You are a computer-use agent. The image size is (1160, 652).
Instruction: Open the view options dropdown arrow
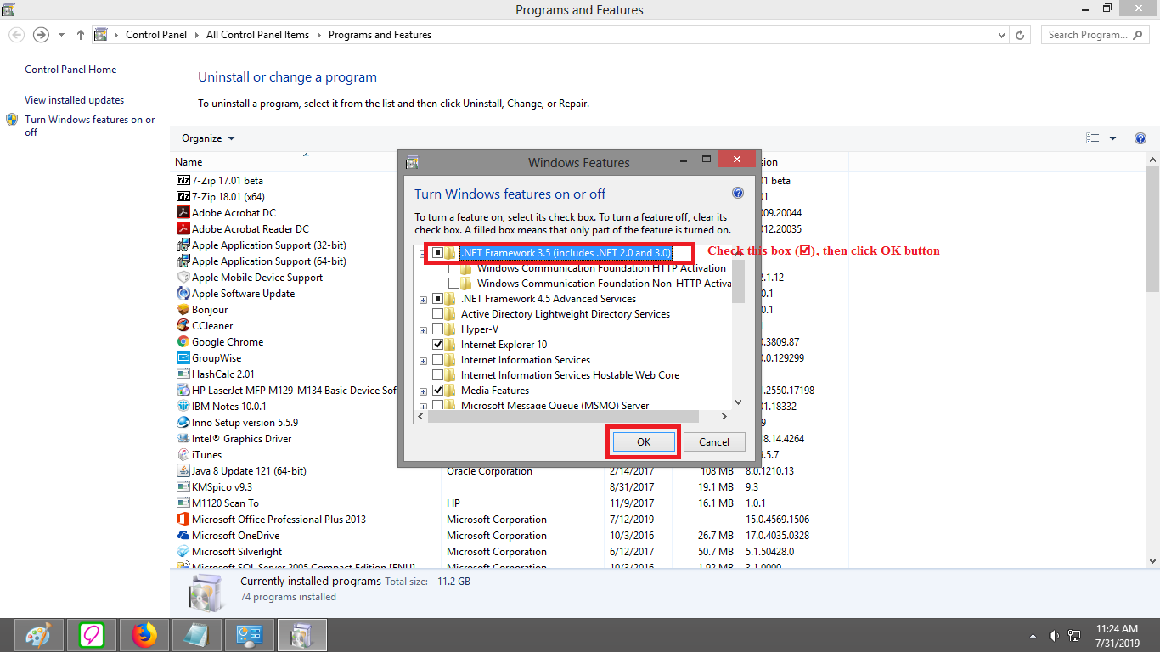click(x=1112, y=138)
